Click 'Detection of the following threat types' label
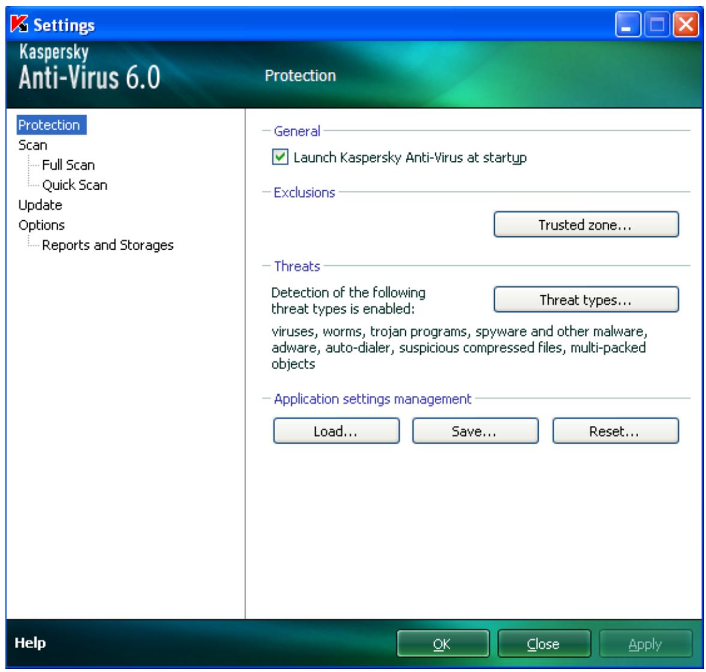Screen dimensions: 706x672 coord(348,301)
